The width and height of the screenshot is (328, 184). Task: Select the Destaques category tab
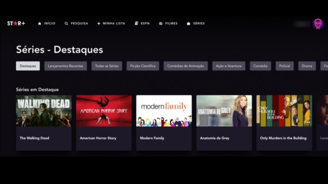point(28,66)
